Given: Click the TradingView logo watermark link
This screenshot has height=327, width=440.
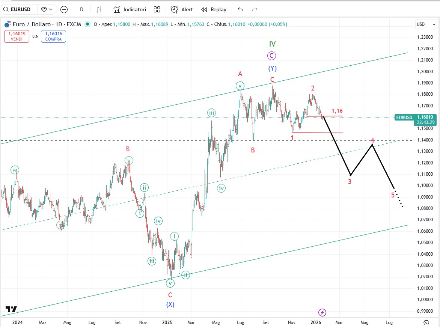Looking at the screenshot, I should click(11, 309).
